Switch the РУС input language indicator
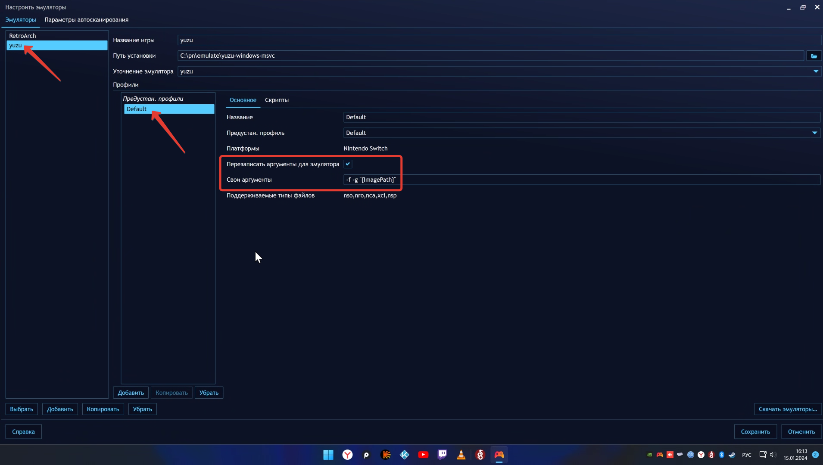823x465 pixels. [x=747, y=455]
